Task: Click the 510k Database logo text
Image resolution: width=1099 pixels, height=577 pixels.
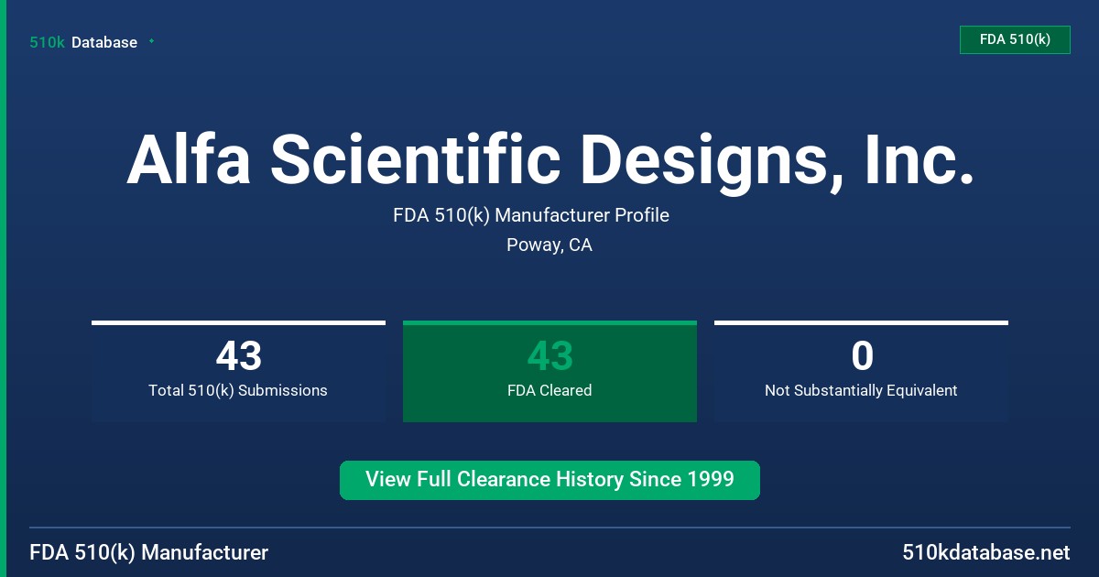Action: tap(83, 42)
